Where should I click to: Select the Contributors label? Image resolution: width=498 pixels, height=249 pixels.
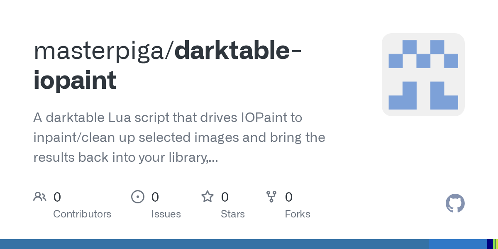(x=82, y=214)
